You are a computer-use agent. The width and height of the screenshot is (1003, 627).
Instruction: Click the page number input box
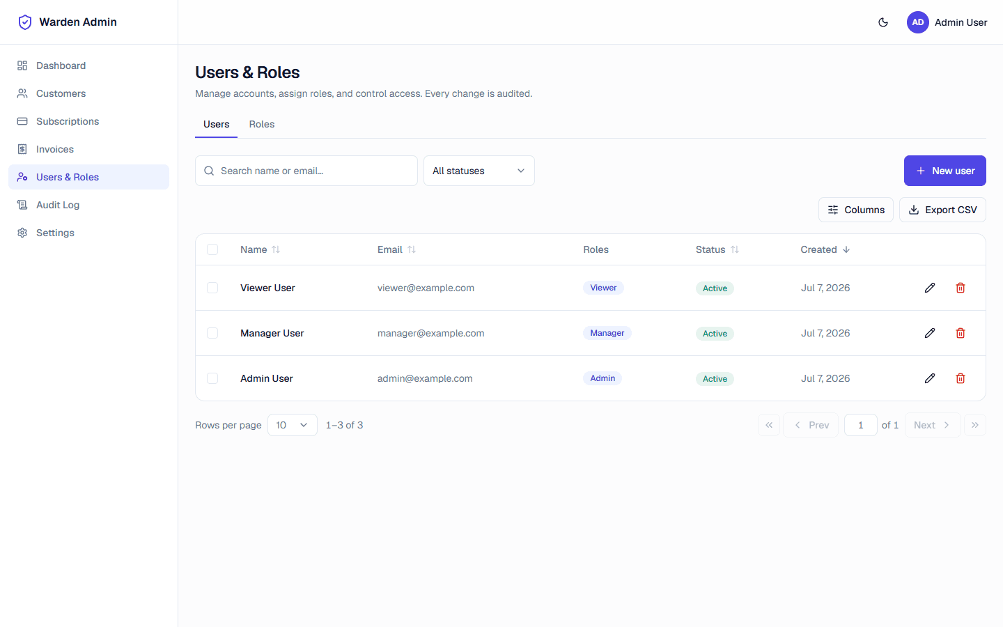coord(861,425)
